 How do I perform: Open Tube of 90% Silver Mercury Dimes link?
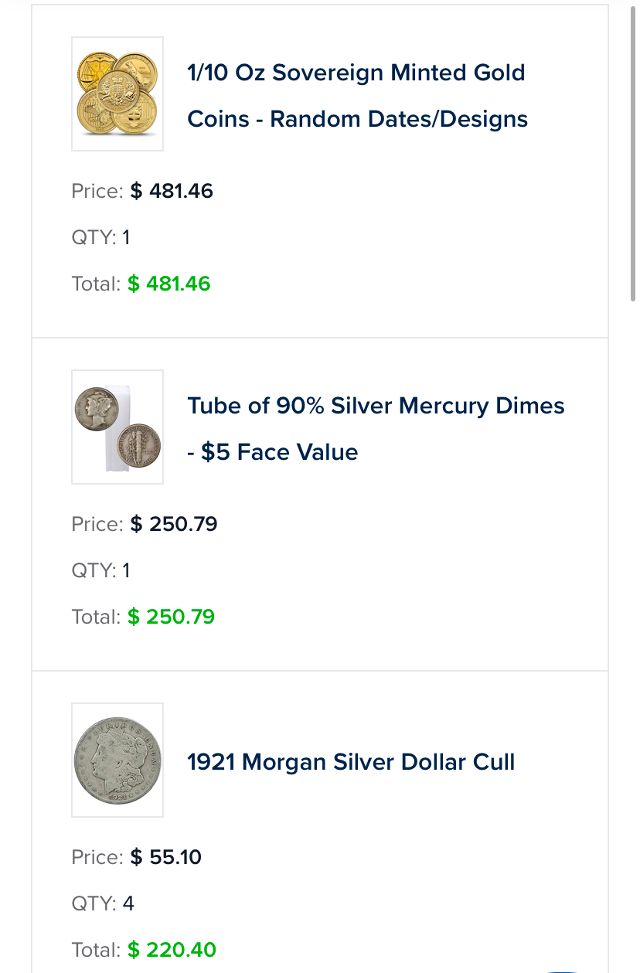tap(376, 429)
